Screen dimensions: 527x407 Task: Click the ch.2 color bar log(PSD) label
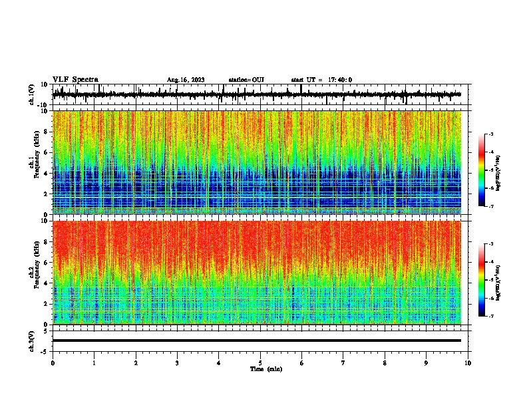498,283
